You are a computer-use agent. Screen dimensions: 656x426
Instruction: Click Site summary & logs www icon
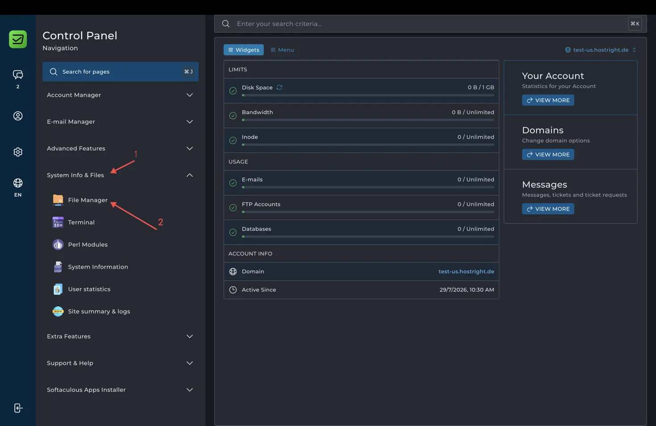[x=58, y=311]
